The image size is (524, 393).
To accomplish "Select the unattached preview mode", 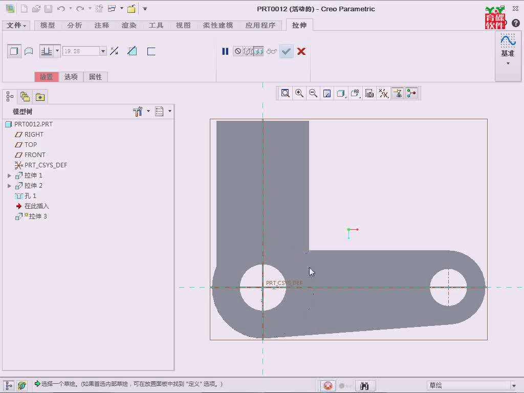I will 248,51.
